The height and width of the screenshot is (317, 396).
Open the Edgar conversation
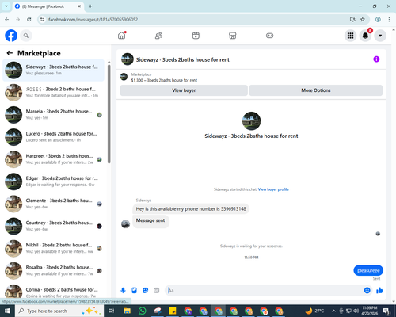click(x=53, y=181)
